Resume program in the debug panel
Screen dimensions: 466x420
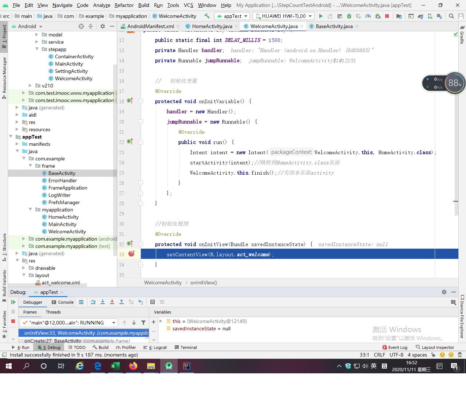(13, 302)
